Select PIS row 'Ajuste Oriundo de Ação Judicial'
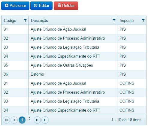148x126 pixels. (x=74, y=29)
